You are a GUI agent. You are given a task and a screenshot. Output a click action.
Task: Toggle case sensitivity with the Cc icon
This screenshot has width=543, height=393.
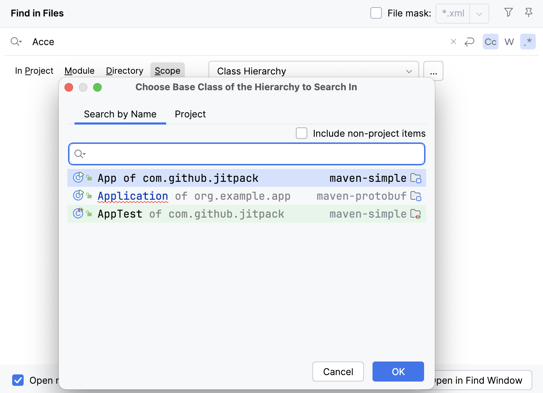(x=490, y=42)
